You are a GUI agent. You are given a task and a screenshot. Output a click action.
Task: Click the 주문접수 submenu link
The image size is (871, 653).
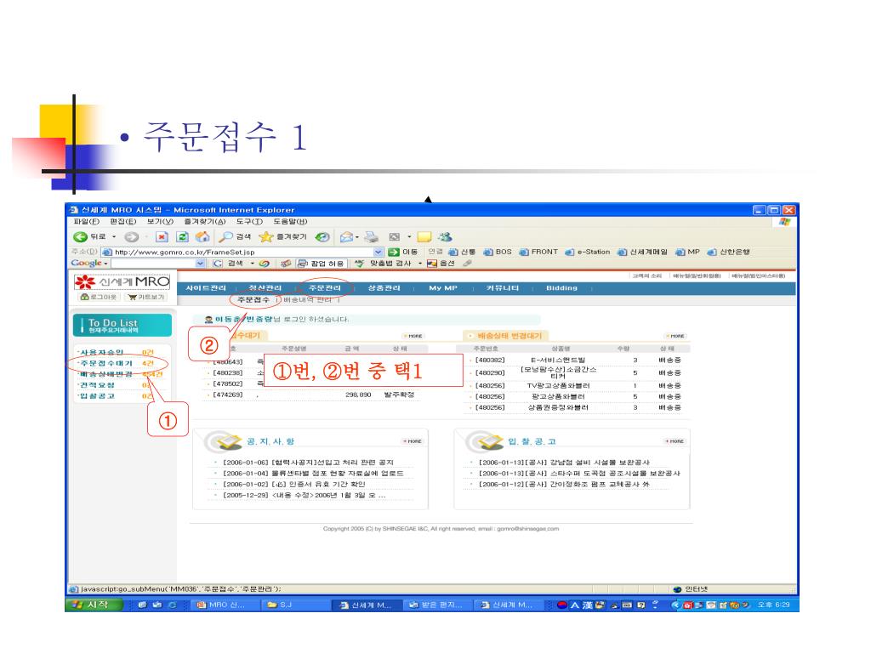coord(253,300)
